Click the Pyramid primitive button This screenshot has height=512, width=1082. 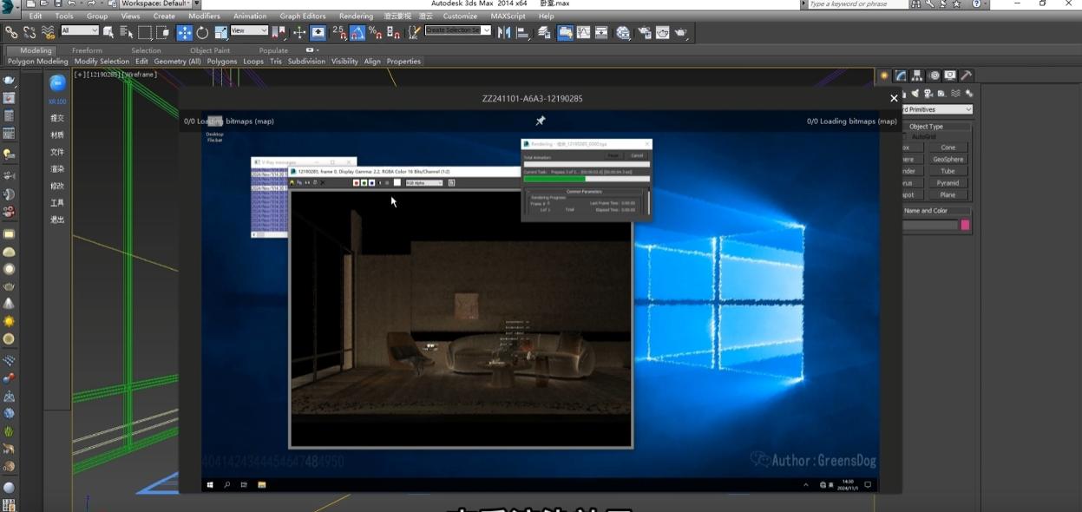948,183
